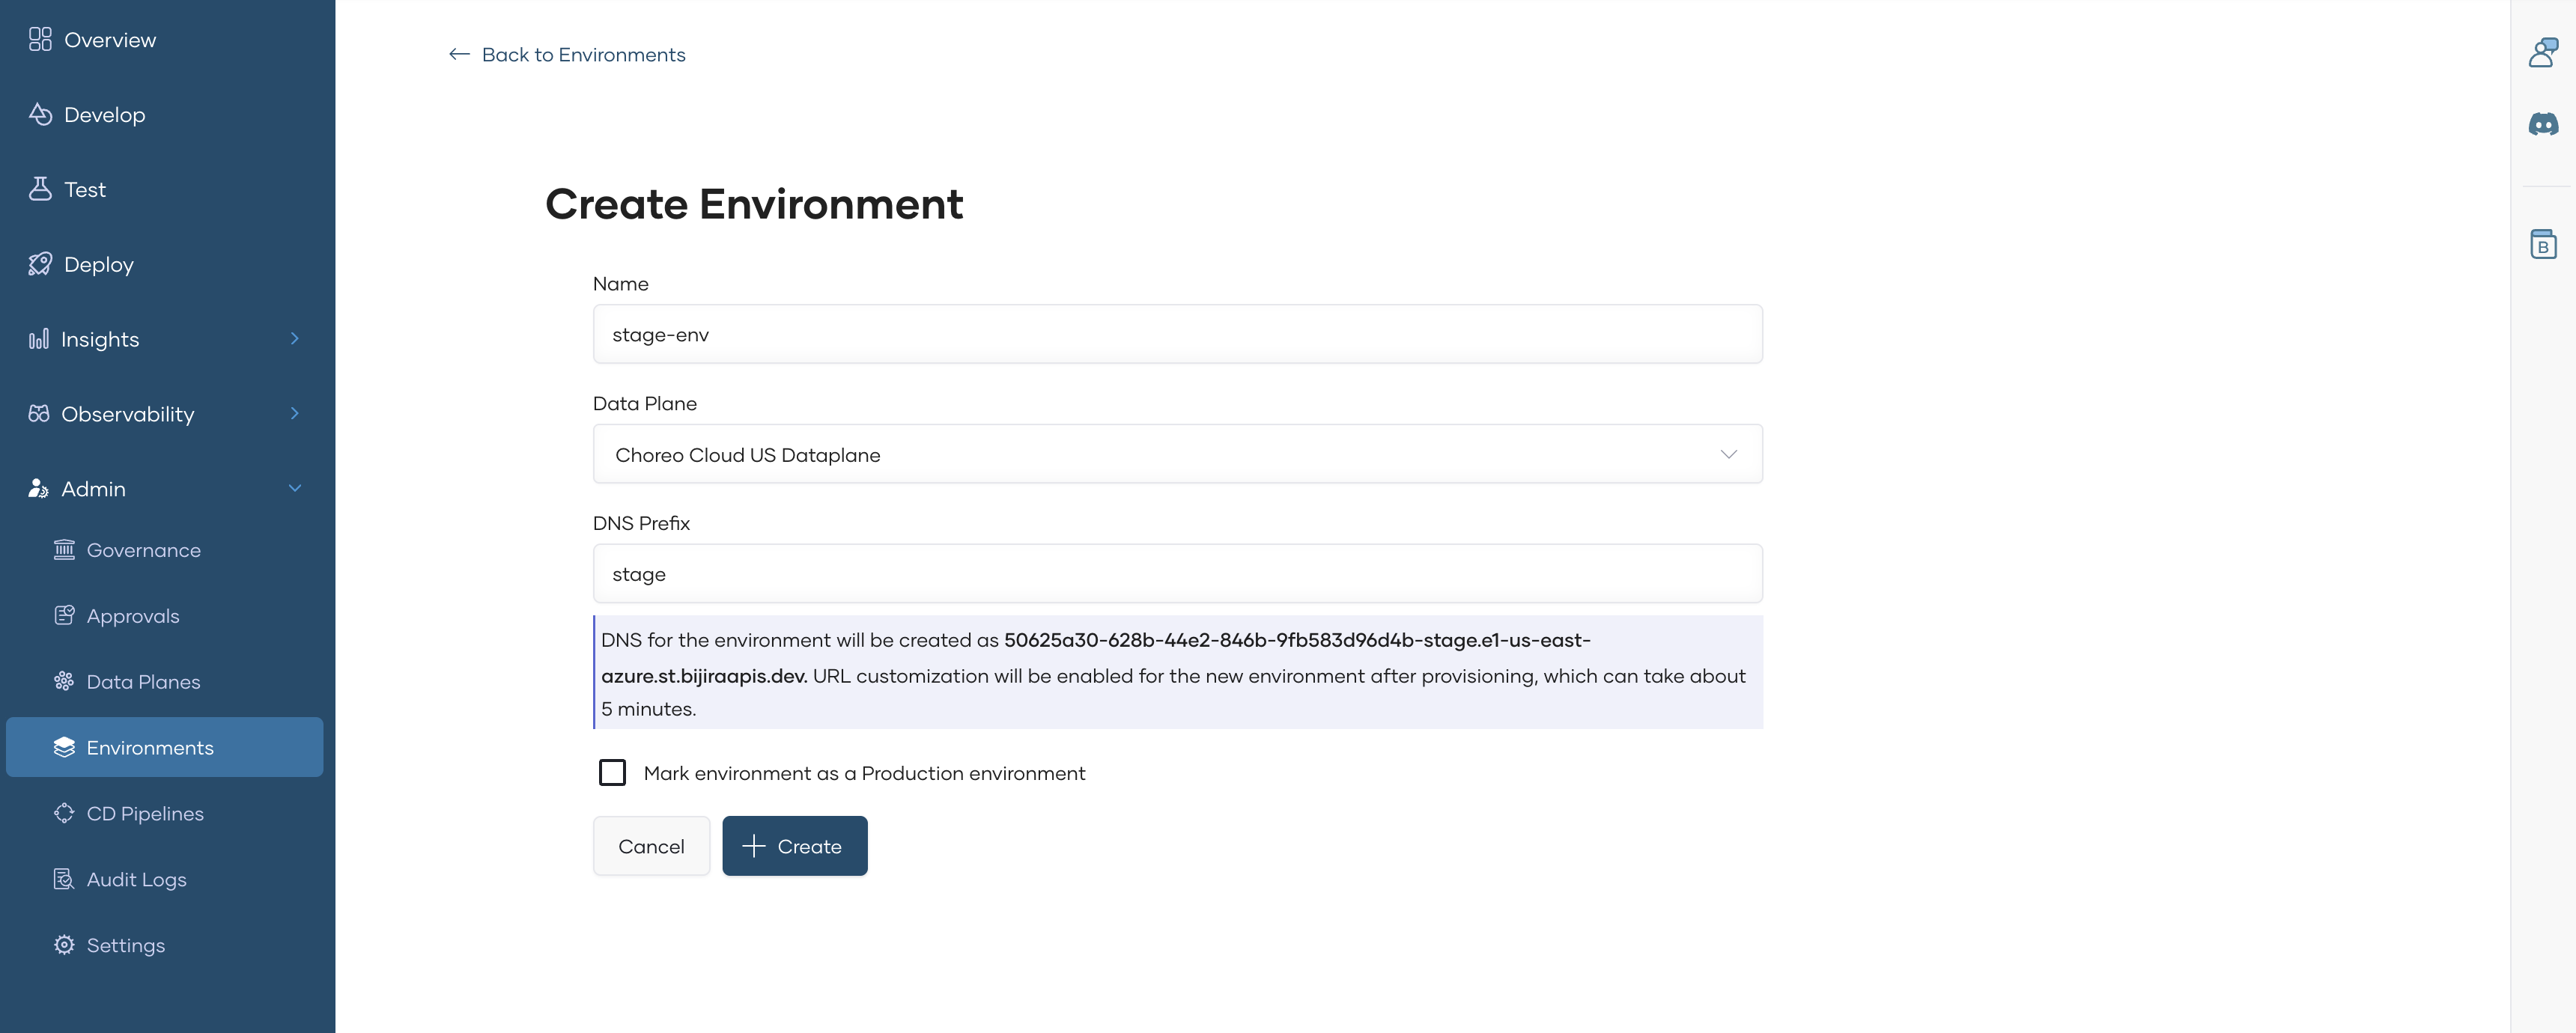Viewport: 2576px width, 1033px height.
Task: View the Data Planes page
Action: pyautogui.click(x=143, y=681)
